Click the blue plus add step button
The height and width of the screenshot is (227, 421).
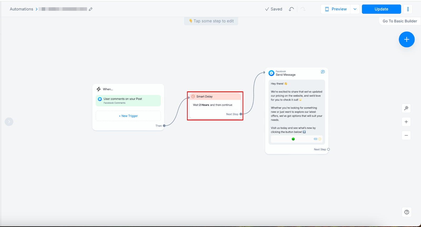(x=407, y=40)
